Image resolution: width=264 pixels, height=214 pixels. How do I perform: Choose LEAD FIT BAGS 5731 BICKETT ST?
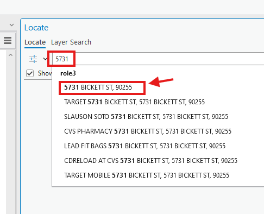[144, 146]
